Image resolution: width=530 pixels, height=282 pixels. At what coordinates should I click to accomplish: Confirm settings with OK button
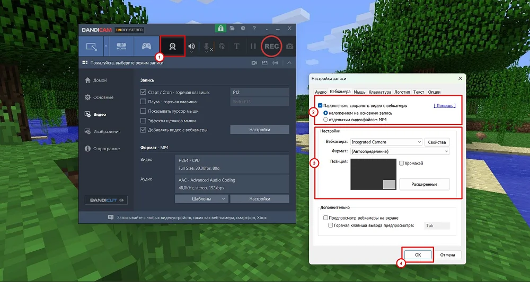(x=418, y=254)
